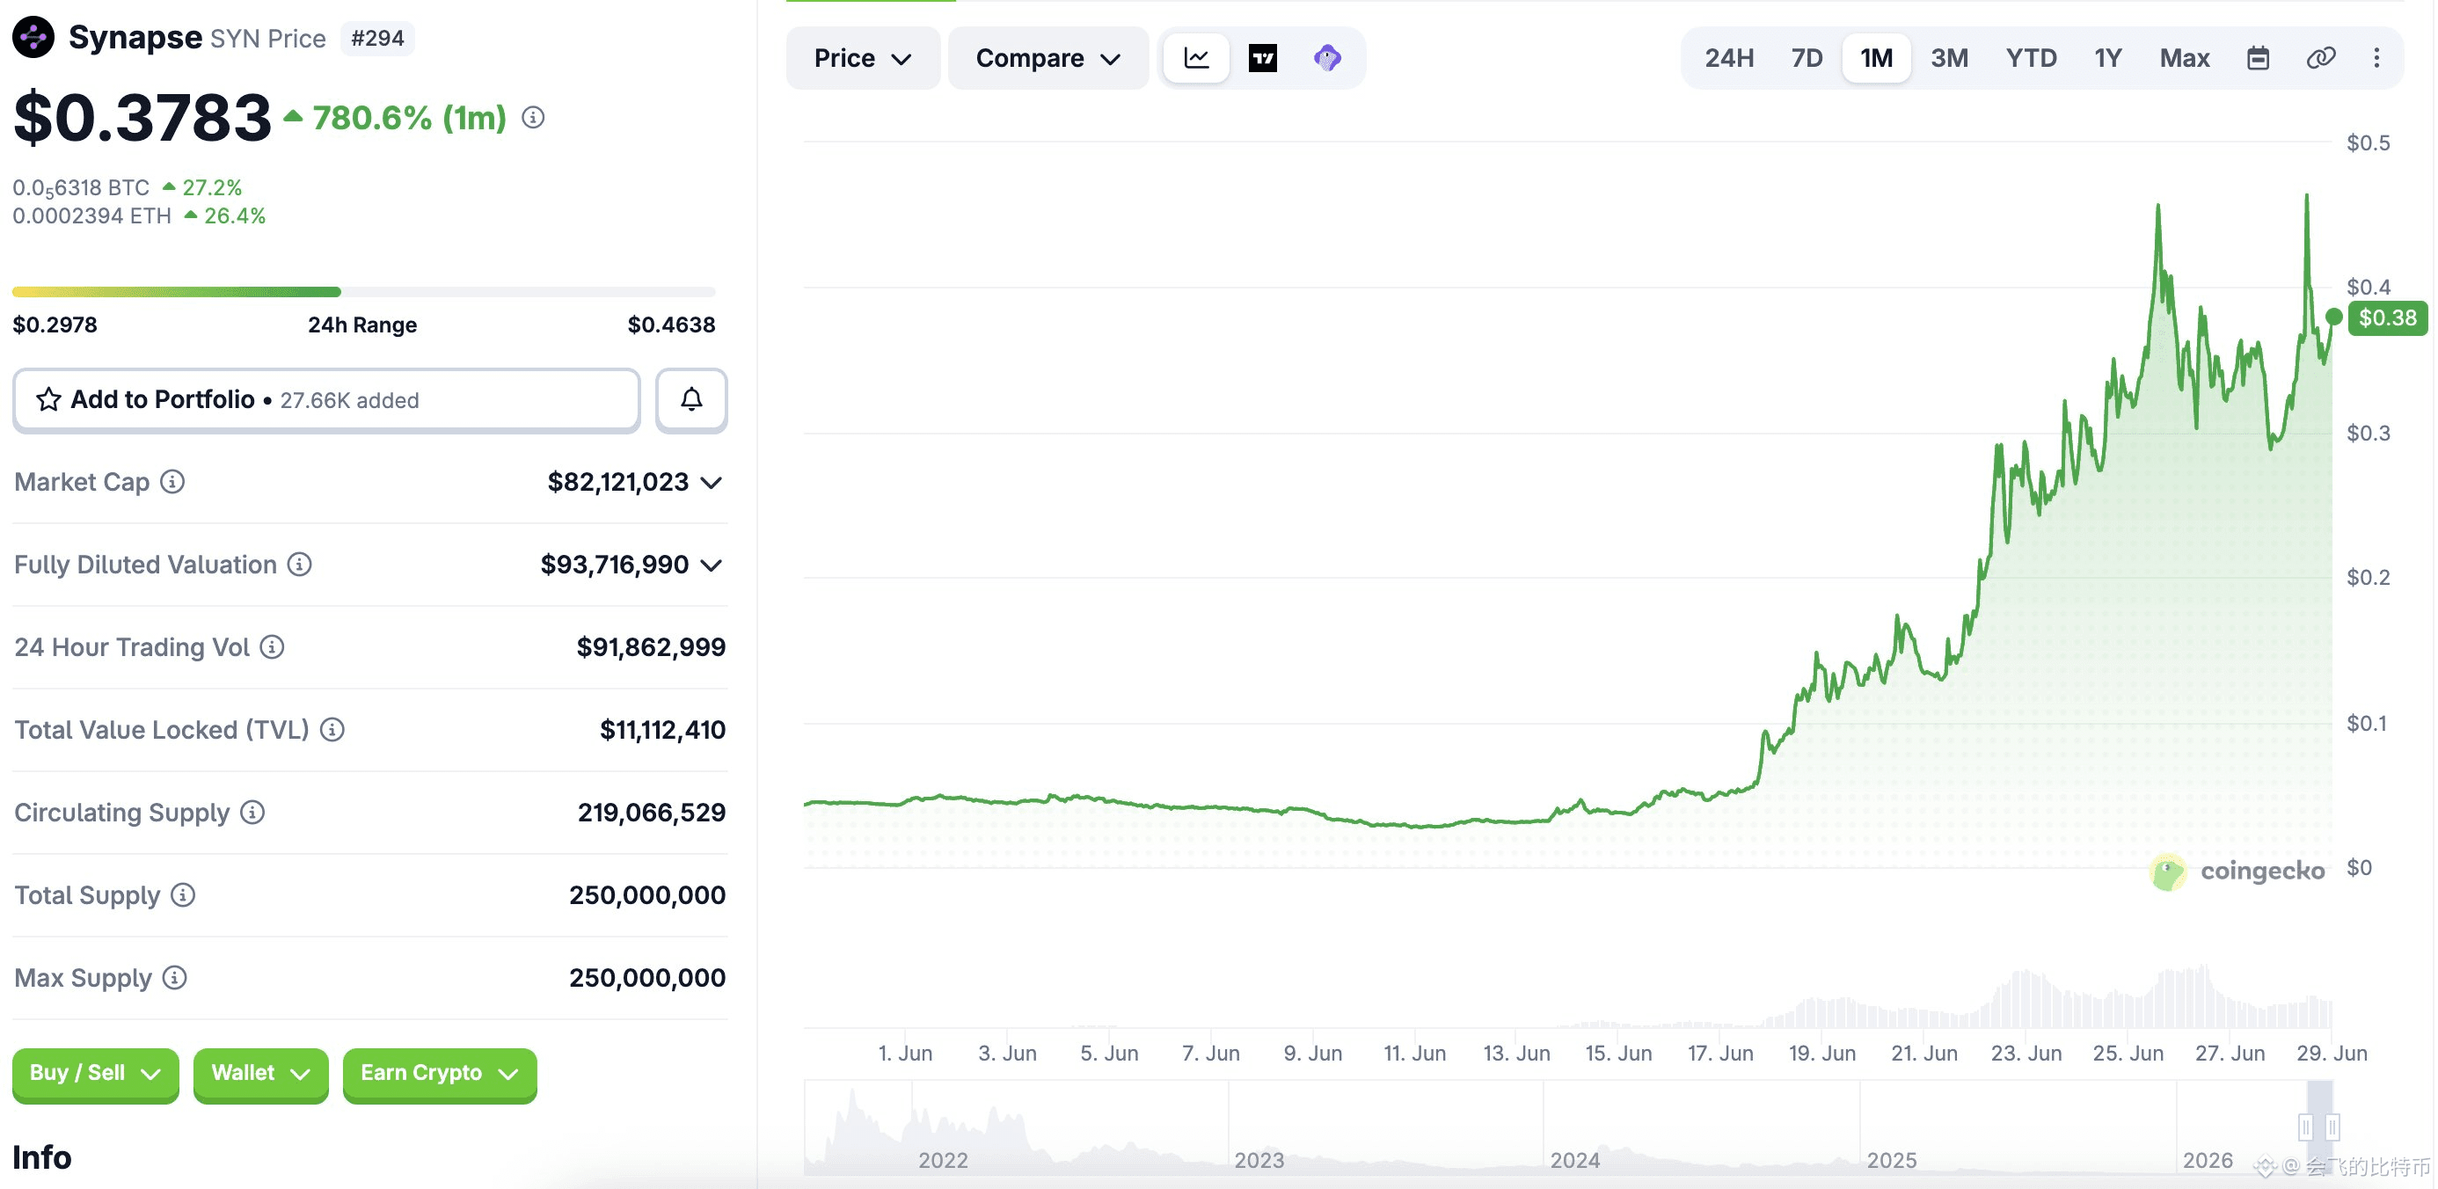Click the right handle of timeline navigator
The height and width of the screenshot is (1189, 2438).
tap(2333, 1127)
